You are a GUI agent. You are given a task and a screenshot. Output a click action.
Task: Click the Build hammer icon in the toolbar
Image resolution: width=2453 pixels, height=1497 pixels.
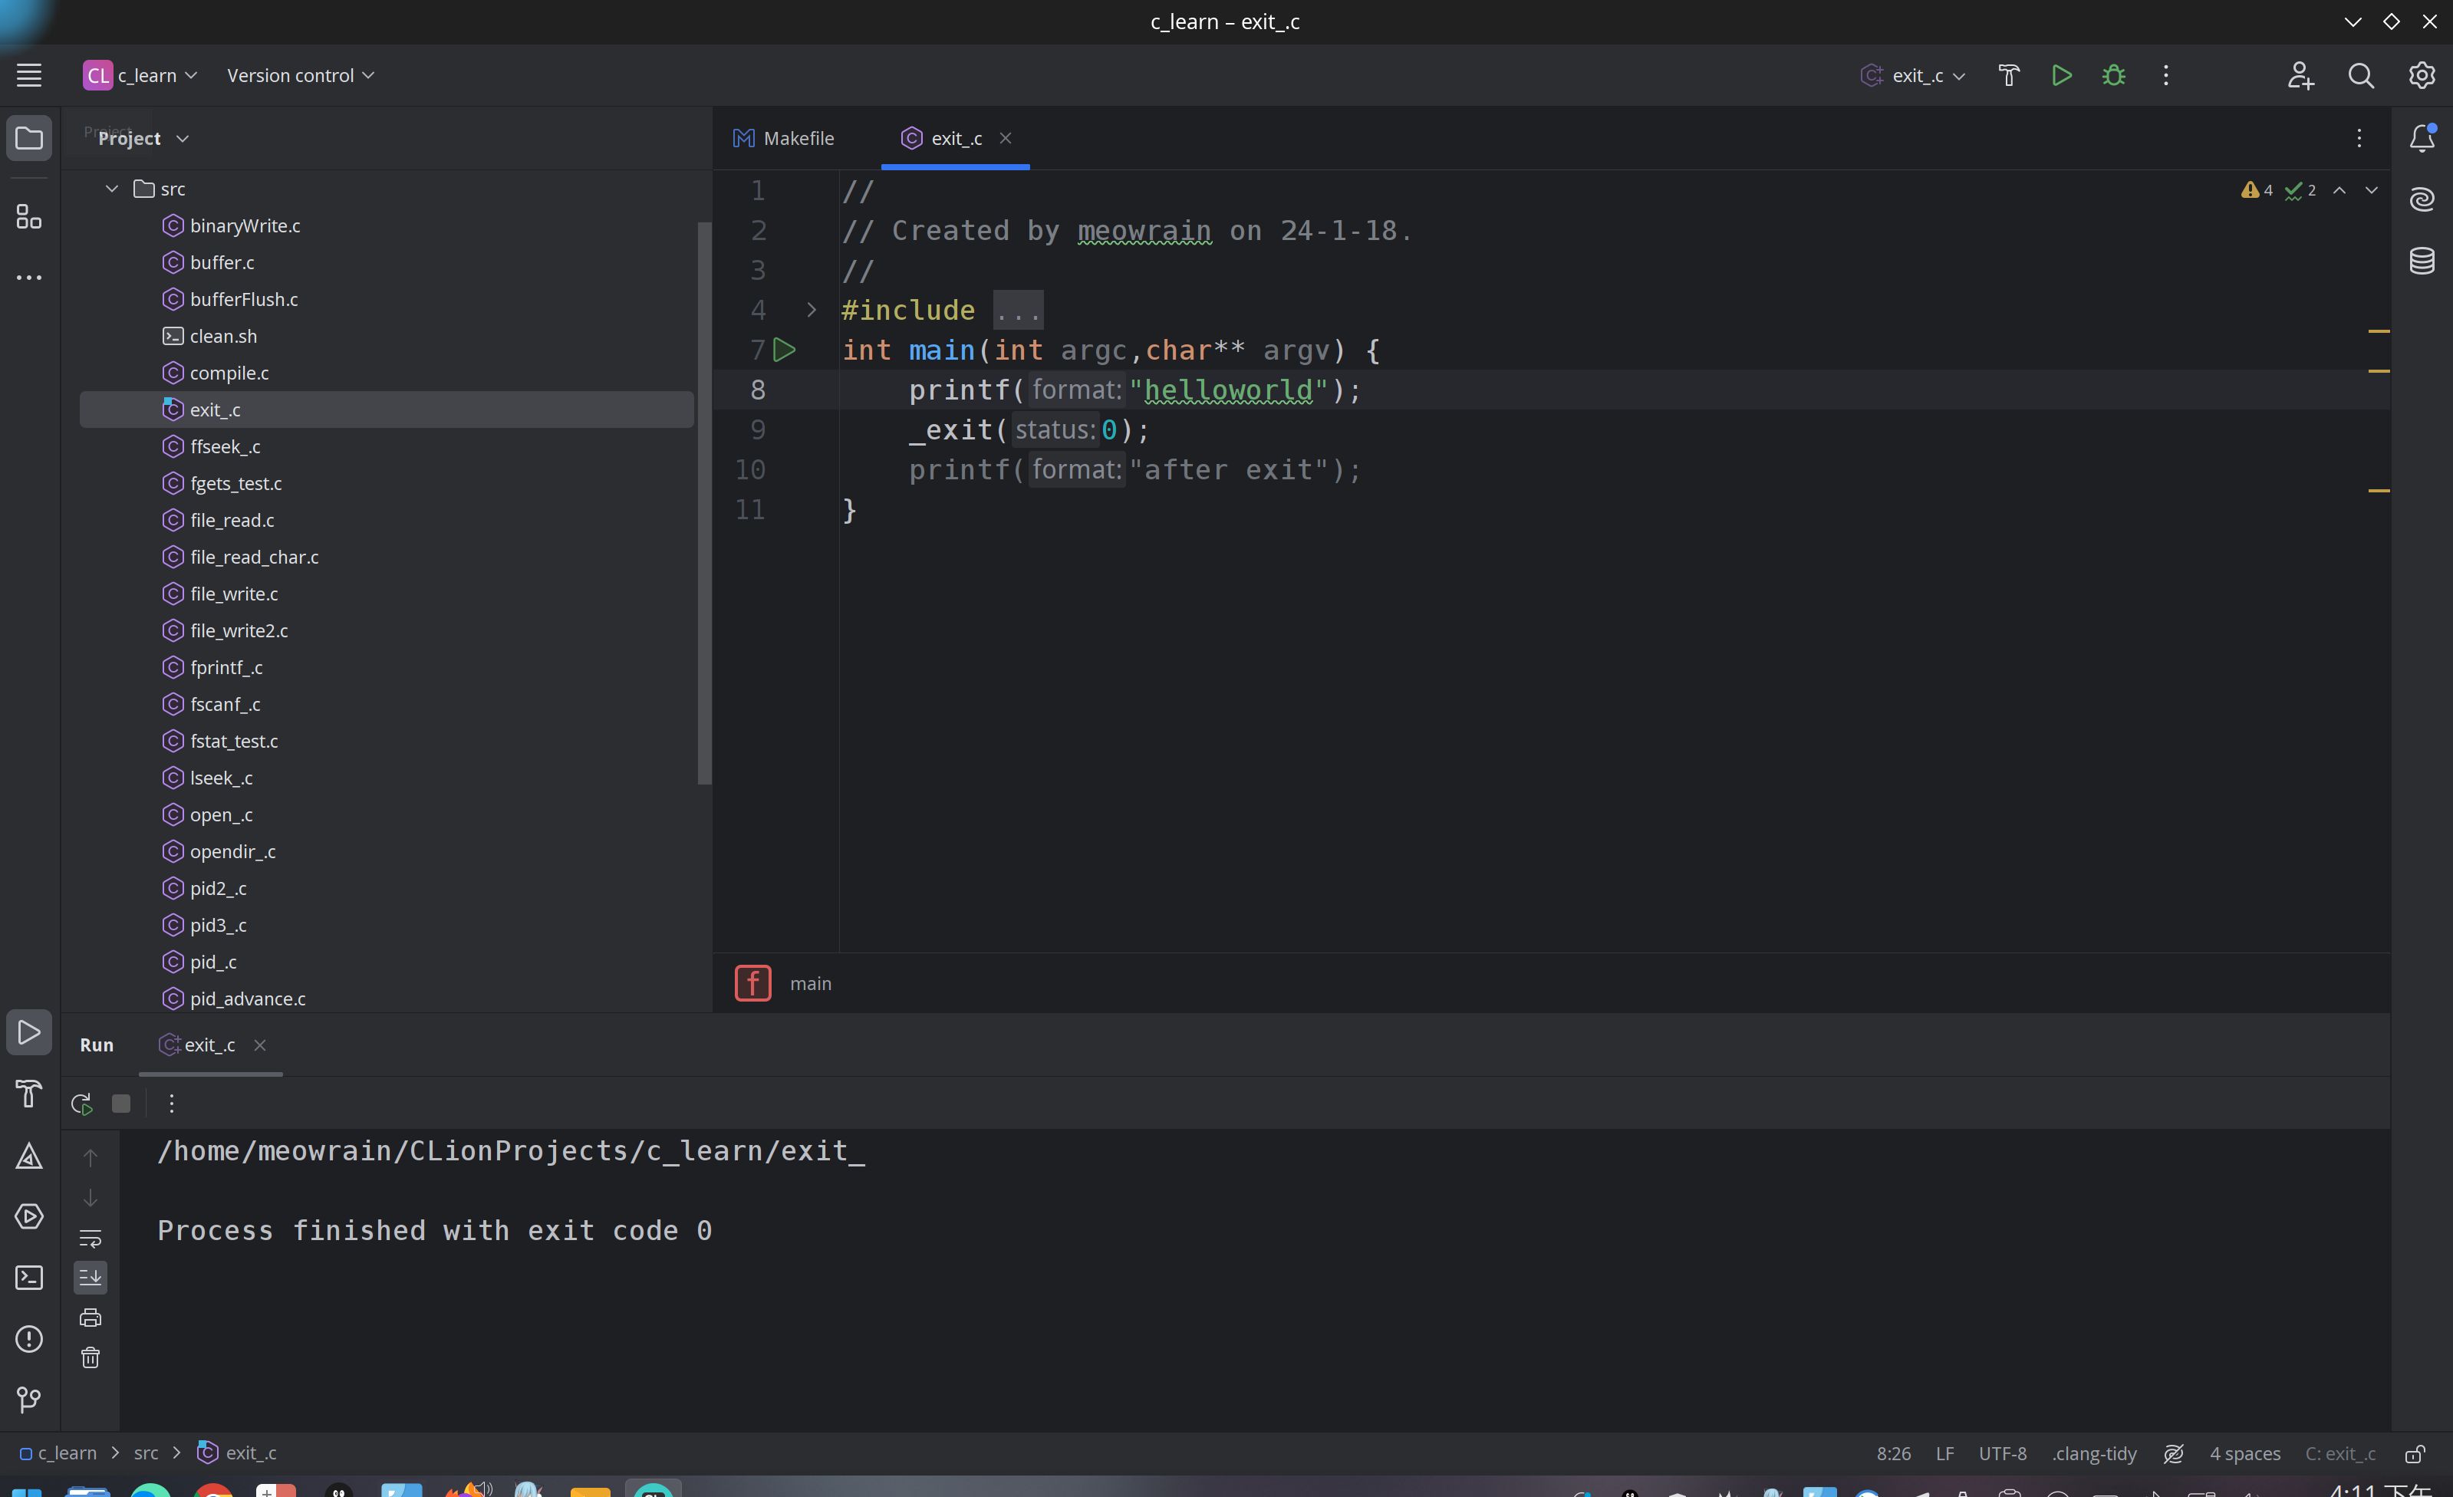[x=2008, y=76]
